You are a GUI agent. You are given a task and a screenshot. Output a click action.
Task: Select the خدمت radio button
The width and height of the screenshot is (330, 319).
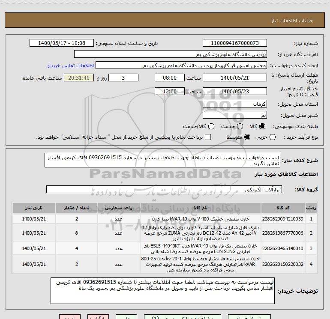pyautogui.click(x=240, y=126)
